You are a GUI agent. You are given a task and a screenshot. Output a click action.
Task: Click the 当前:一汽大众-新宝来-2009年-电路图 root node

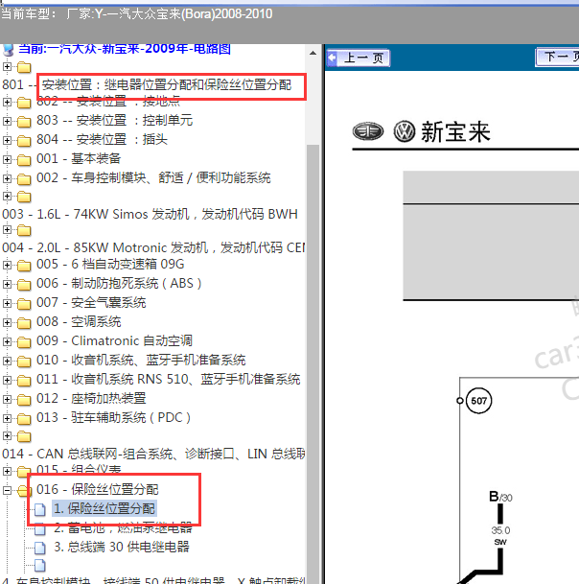click(125, 49)
